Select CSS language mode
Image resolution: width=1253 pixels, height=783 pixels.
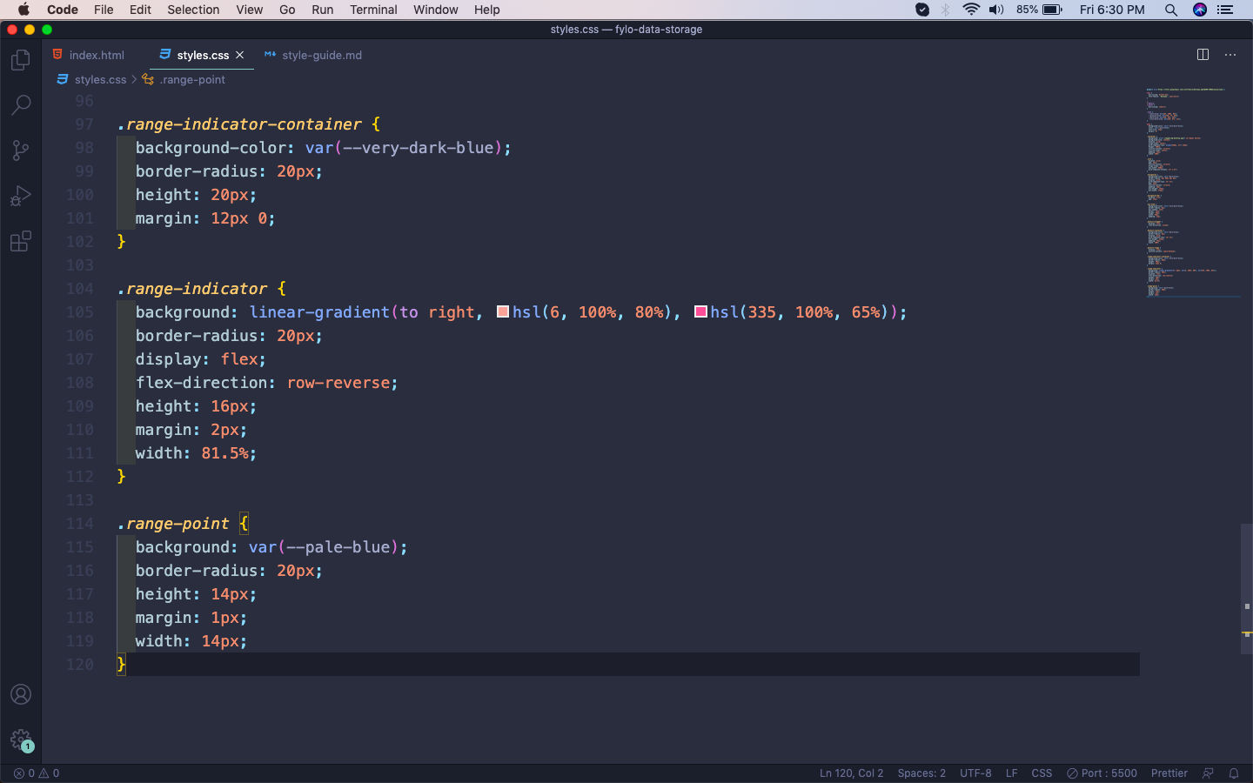1042,773
